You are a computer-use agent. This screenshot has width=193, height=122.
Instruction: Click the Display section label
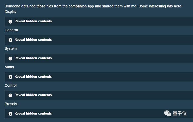click(11, 12)
